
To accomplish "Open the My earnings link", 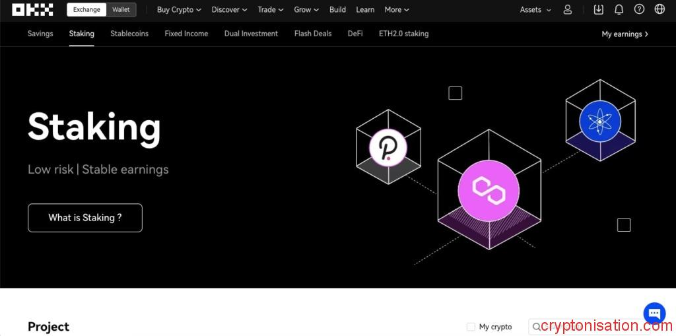I will point(625,34).
